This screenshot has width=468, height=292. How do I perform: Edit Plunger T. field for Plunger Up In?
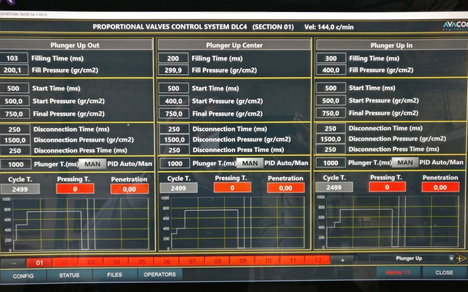click(331, 163)
